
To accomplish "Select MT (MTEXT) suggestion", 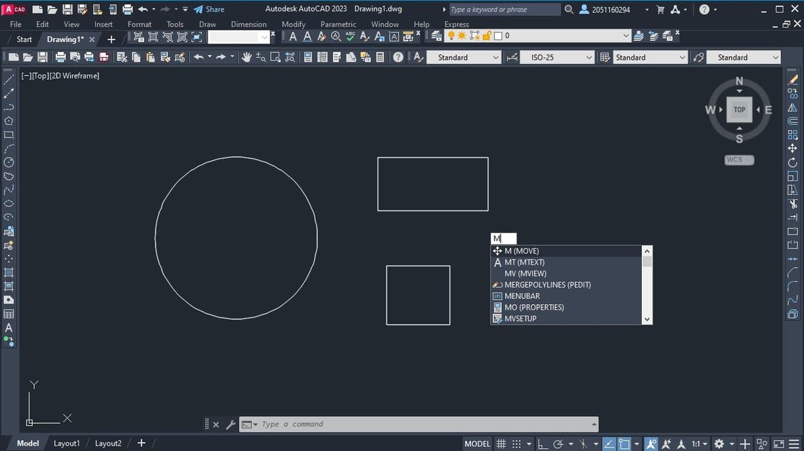I will (566, 262).
